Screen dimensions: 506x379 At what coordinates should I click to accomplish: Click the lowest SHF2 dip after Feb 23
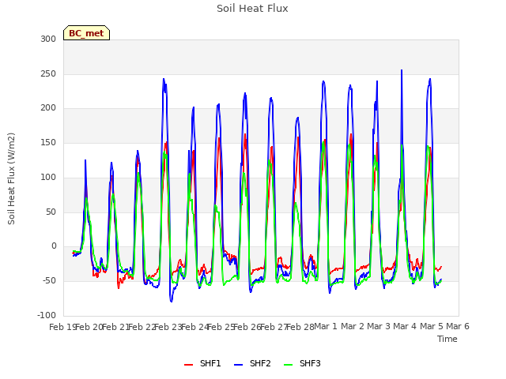click(x=171, y=301)
